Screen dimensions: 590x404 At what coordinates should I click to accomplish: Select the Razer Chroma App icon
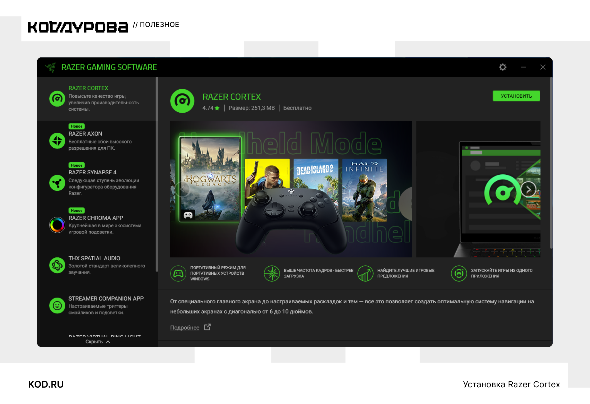tap(57, 225)
